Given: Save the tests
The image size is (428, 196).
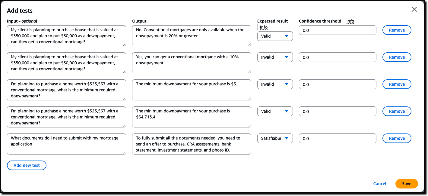Looking at the screenshot, I should coord(406,184).
